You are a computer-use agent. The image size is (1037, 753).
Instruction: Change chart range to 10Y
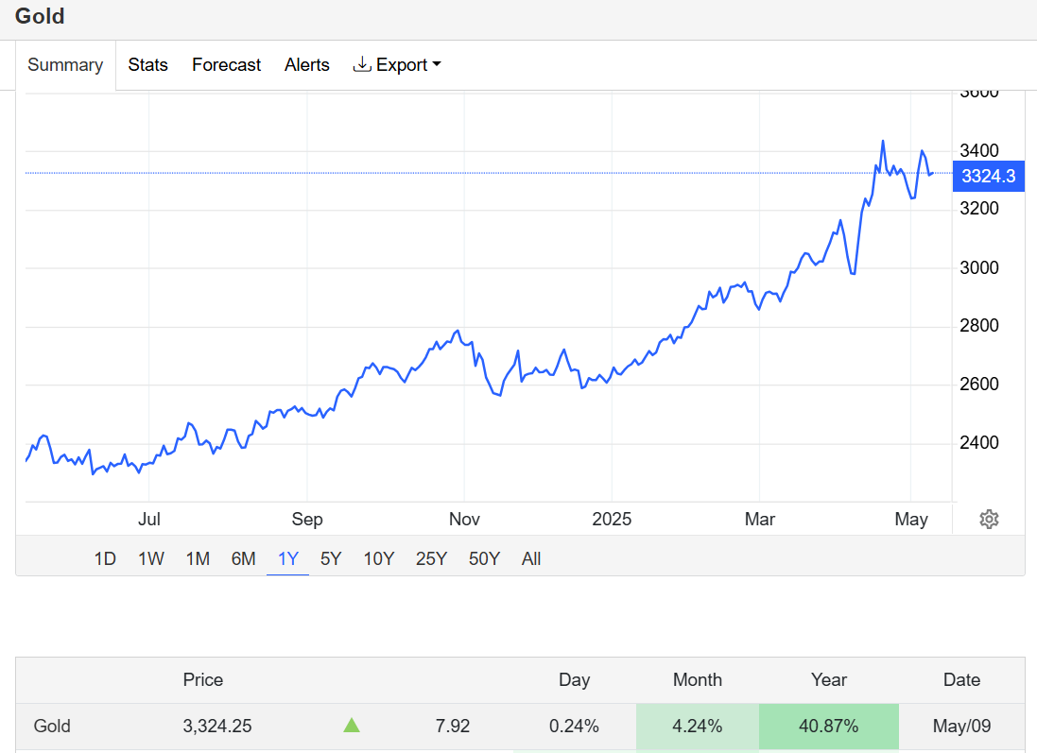point(379,558)
